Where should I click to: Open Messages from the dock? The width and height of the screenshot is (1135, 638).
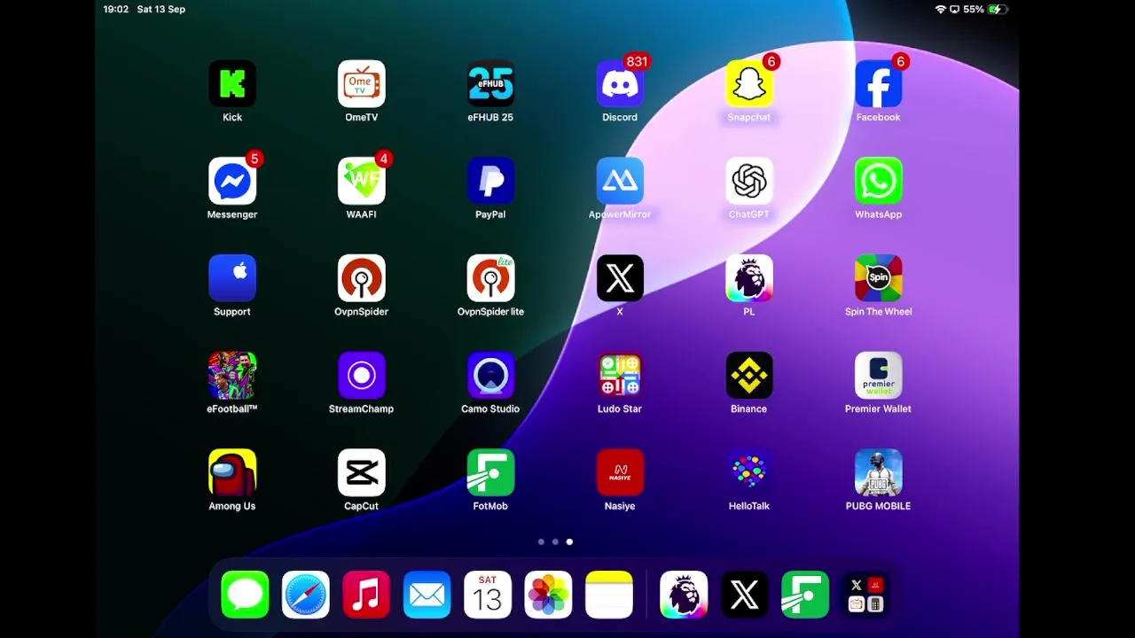[245, 595]
